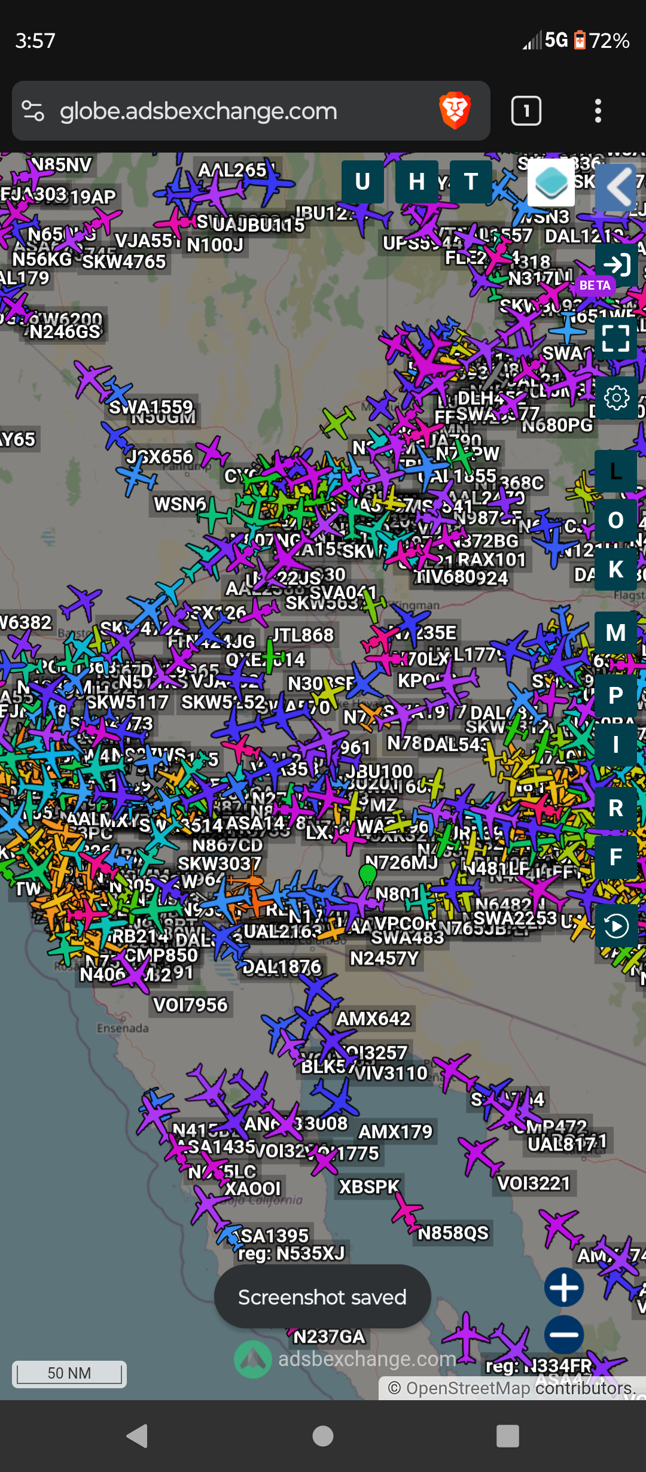Select aircraft label RAX101
This screenshot has width=646, height=1472.
point(492,559)
